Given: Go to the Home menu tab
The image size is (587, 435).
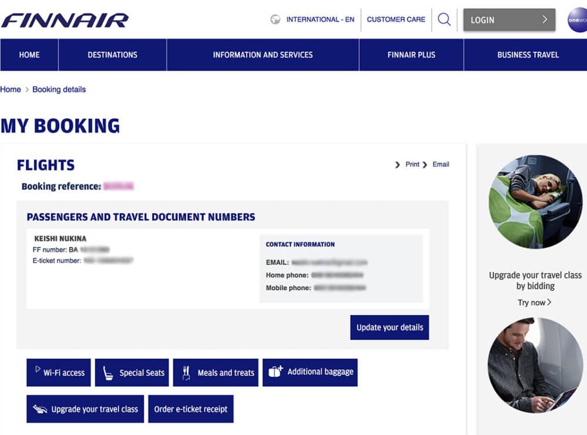Looking at the screenshot, I should (29, 55).
